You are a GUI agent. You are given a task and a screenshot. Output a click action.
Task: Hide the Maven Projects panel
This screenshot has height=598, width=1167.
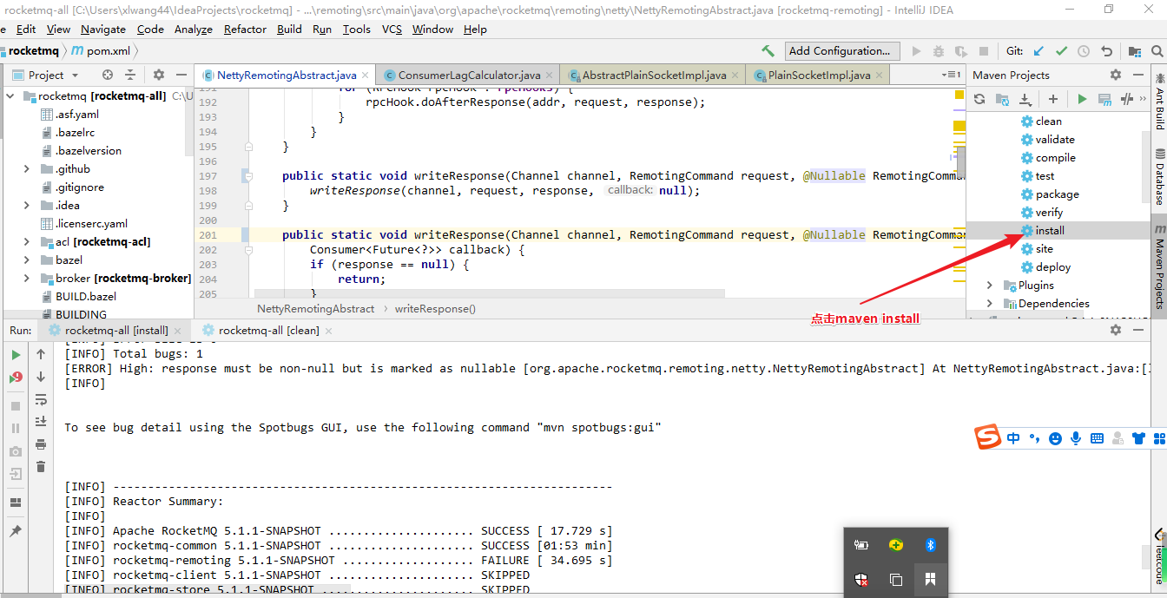coord(1138,76)
